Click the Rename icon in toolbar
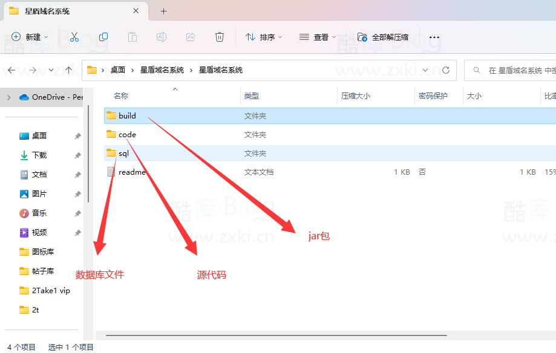556x353 pixels. (x=162, y=37)
